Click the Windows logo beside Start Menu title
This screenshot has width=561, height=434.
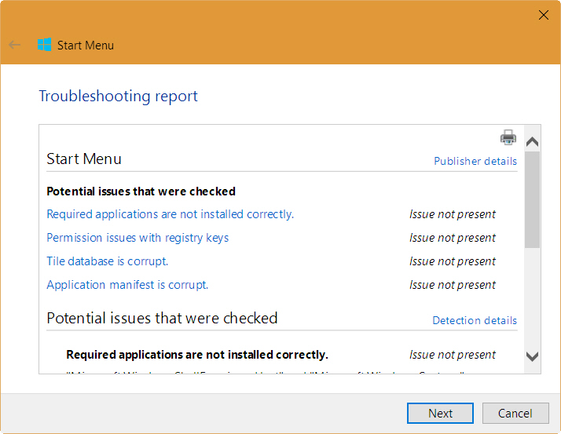tap(44, 45)
